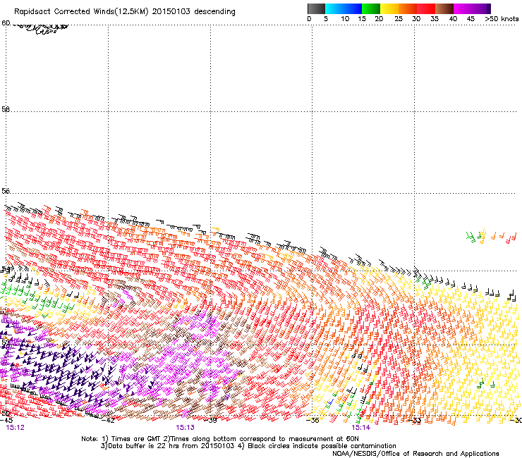
Task: Click the legend label '35'
Action: (x=435, y=19)
